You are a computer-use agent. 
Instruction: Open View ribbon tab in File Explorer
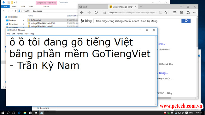[x=31, y=7]
